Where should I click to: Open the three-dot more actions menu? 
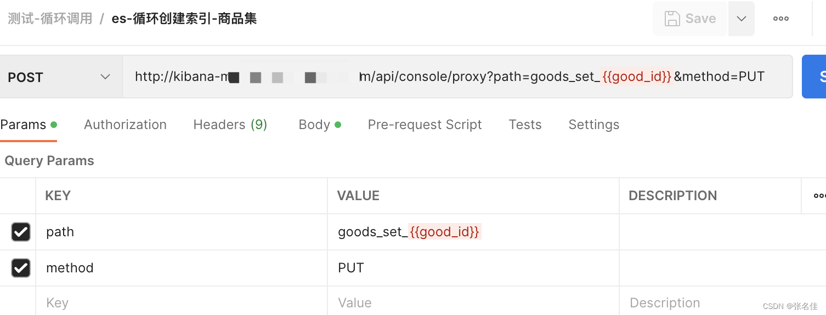781,19
